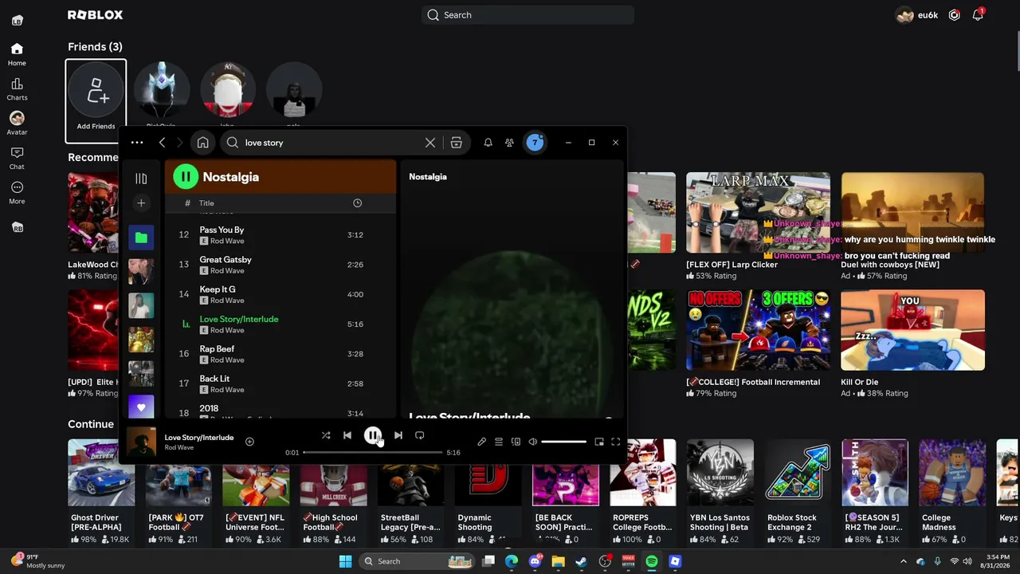
Task: Open the Roblox More sidebar menu
Action: click(17, 193)
